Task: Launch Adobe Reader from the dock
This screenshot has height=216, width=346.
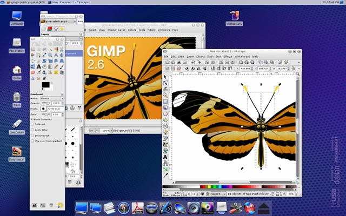Action: tap(137, 208)
